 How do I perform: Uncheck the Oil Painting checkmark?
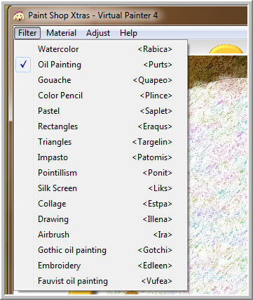(x=23, y=65)
